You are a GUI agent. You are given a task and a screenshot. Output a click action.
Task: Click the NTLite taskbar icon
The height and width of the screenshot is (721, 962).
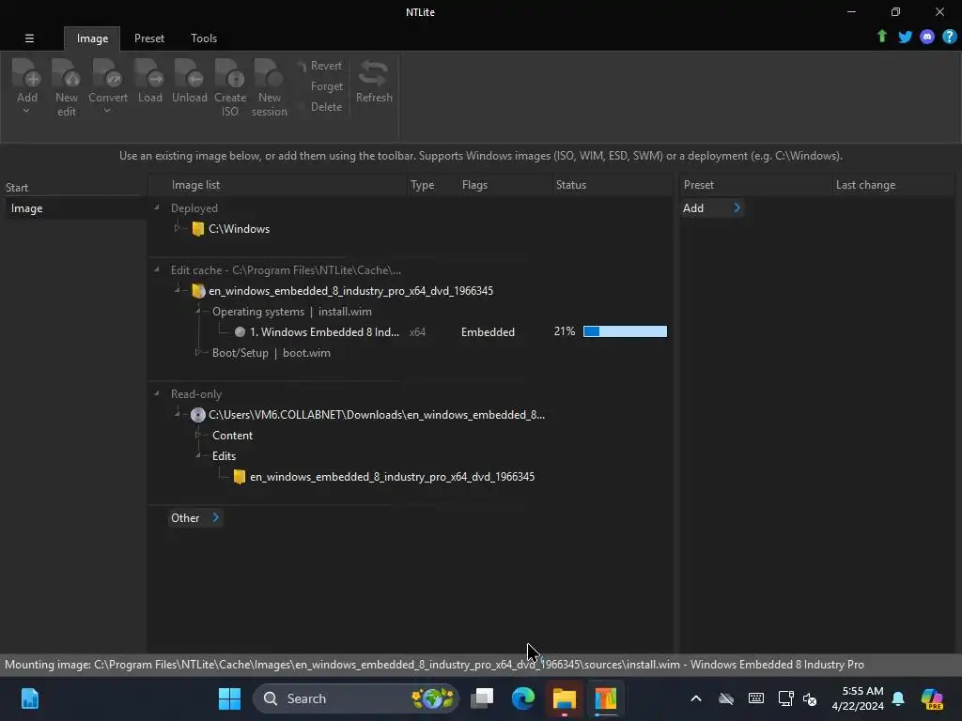605,698
